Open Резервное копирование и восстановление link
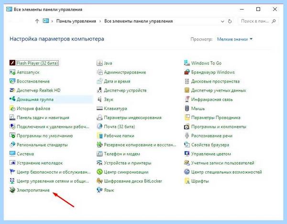This screenshot has width=287, height=224. 140,145
